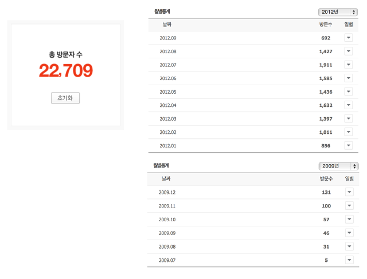Open the 2012년 year dropdown
367x279 pixels.
point(338,12)
